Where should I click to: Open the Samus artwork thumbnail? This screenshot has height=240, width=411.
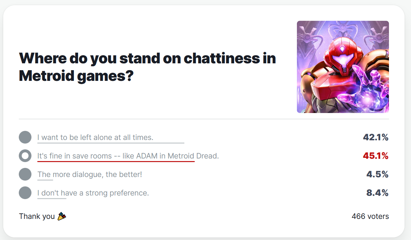point(343,67)
